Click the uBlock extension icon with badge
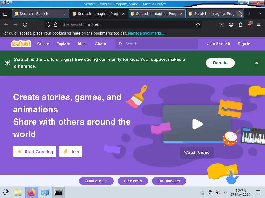The image size is (265, 198). point(250,24)
